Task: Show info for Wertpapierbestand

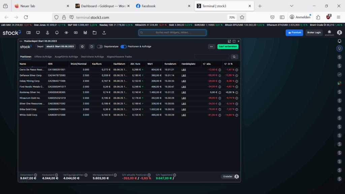Action: (115, 175)
